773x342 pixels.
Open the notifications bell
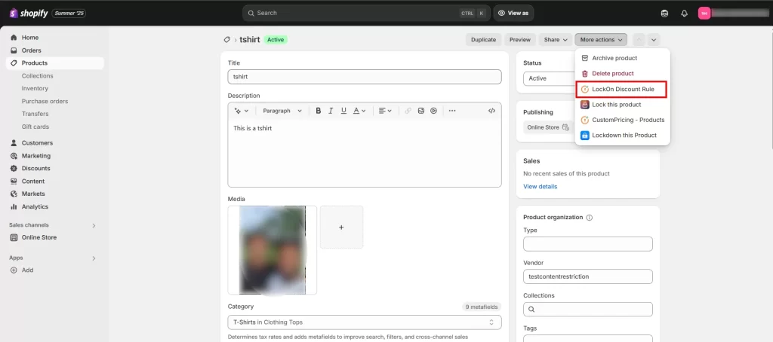(x=685, y=13)
